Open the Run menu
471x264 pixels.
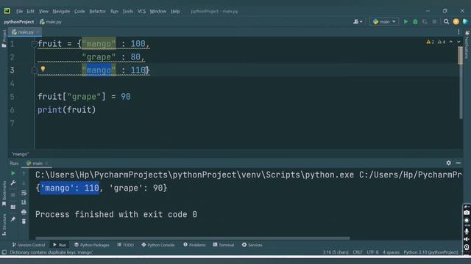[x=114, y=12]
